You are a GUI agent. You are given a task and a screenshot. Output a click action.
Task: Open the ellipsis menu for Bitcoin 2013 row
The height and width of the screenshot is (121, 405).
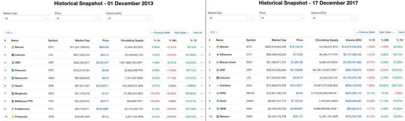202,47
